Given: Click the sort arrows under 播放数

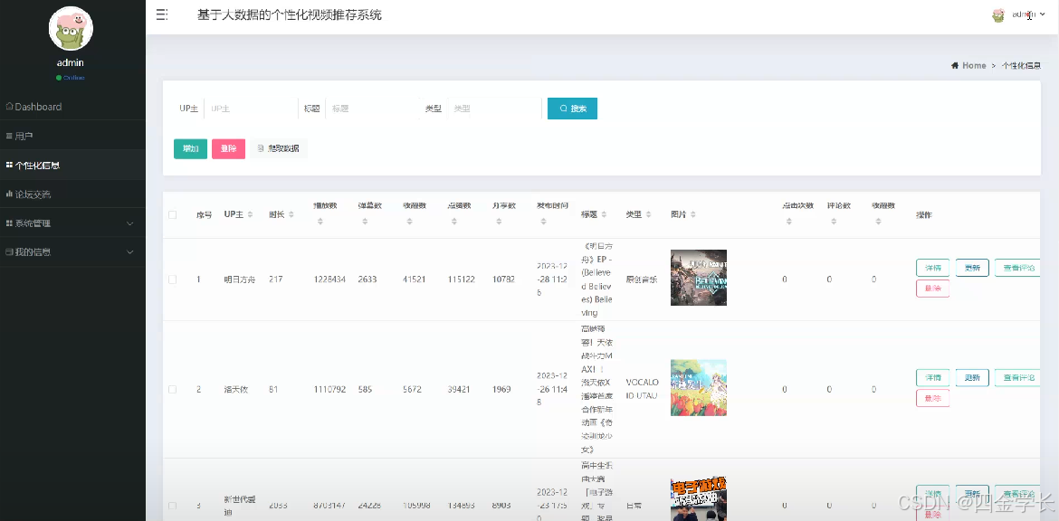Looking at the screenshot, I should pyautogui.click(x=320, y=222).
